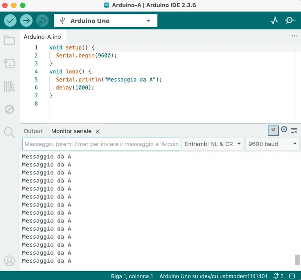Click line number 5 in the gutter
301x280 pixels.
[36, 80]
